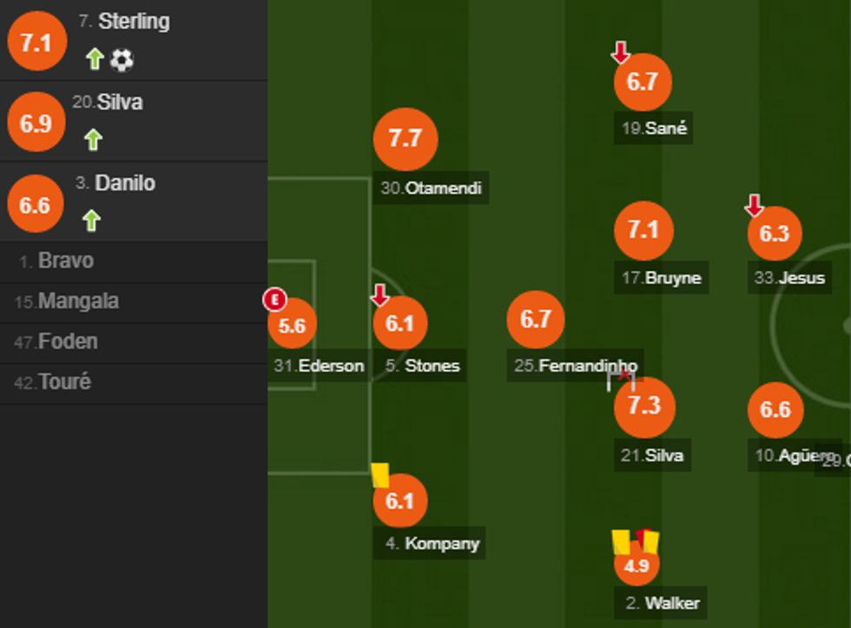This screenshot has width=851, height=628.
Task: Click the red substitution arrow above Sané
Action: click(x=620, y=52)
